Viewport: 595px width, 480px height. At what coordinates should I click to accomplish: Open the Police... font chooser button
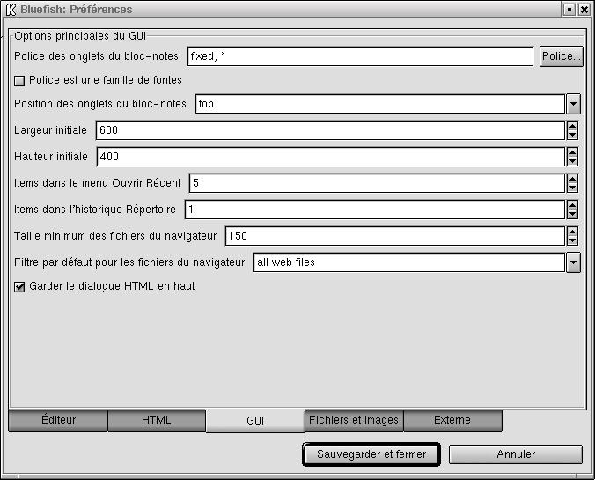pyautogui.click(x=561, y=56)
